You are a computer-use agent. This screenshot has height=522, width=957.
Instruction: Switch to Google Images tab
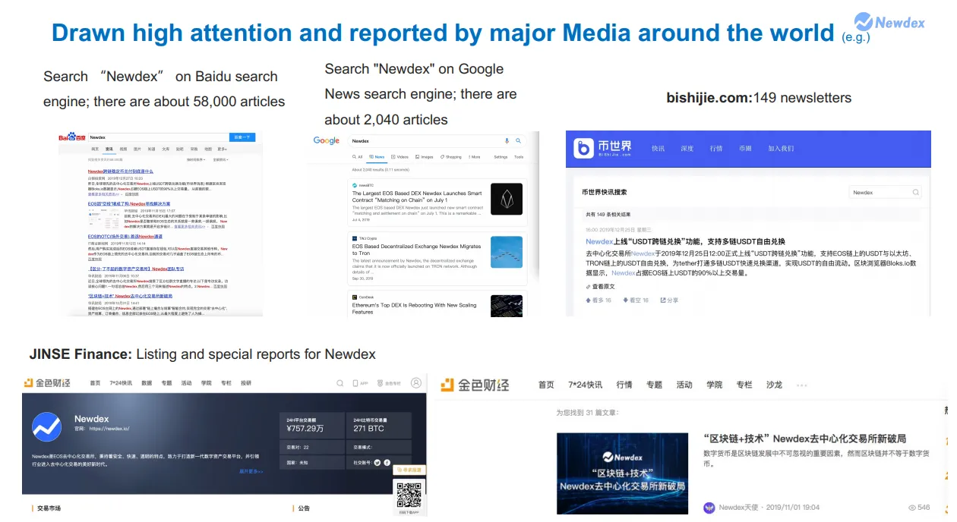coord(424,157)
